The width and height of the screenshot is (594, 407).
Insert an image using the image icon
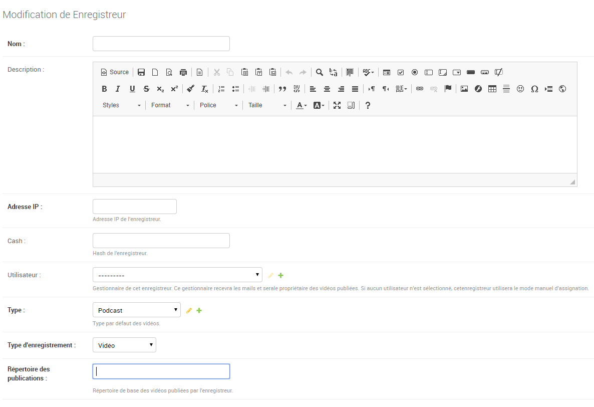click(x=464, y=89)
